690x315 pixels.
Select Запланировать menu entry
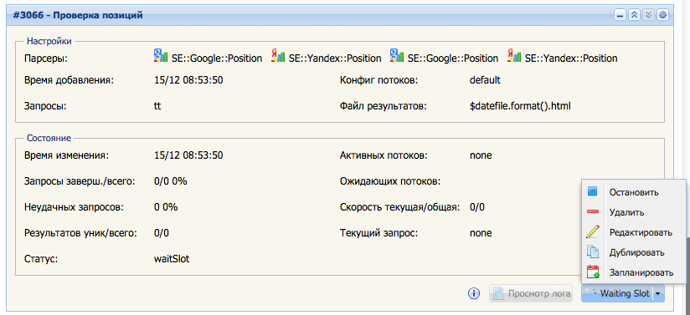click(634, 273)
